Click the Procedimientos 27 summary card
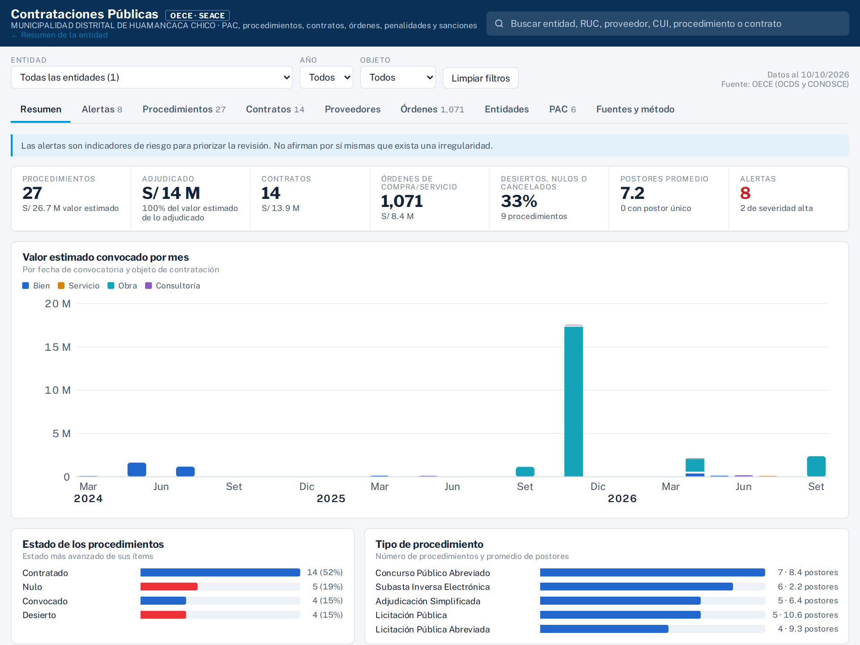Image resolution: width=860 pixels, height=645 pixels. point(71,199)
